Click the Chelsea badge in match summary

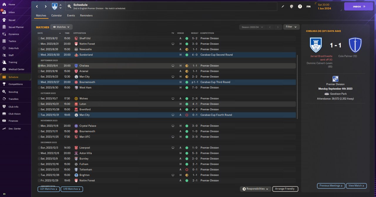click(x=355, y=45)
